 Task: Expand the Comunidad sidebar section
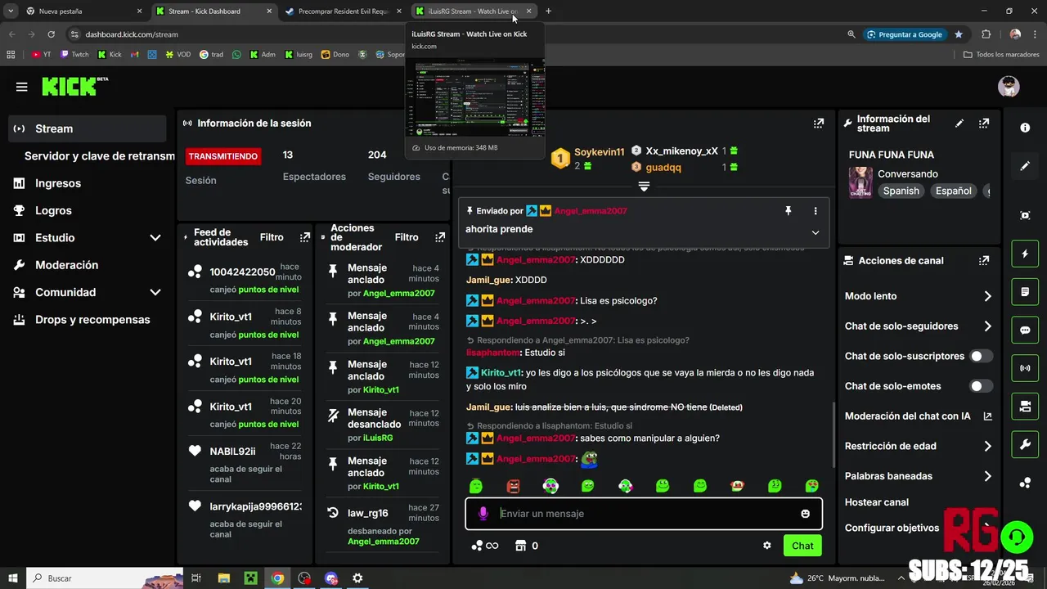(x=155, y=292)
